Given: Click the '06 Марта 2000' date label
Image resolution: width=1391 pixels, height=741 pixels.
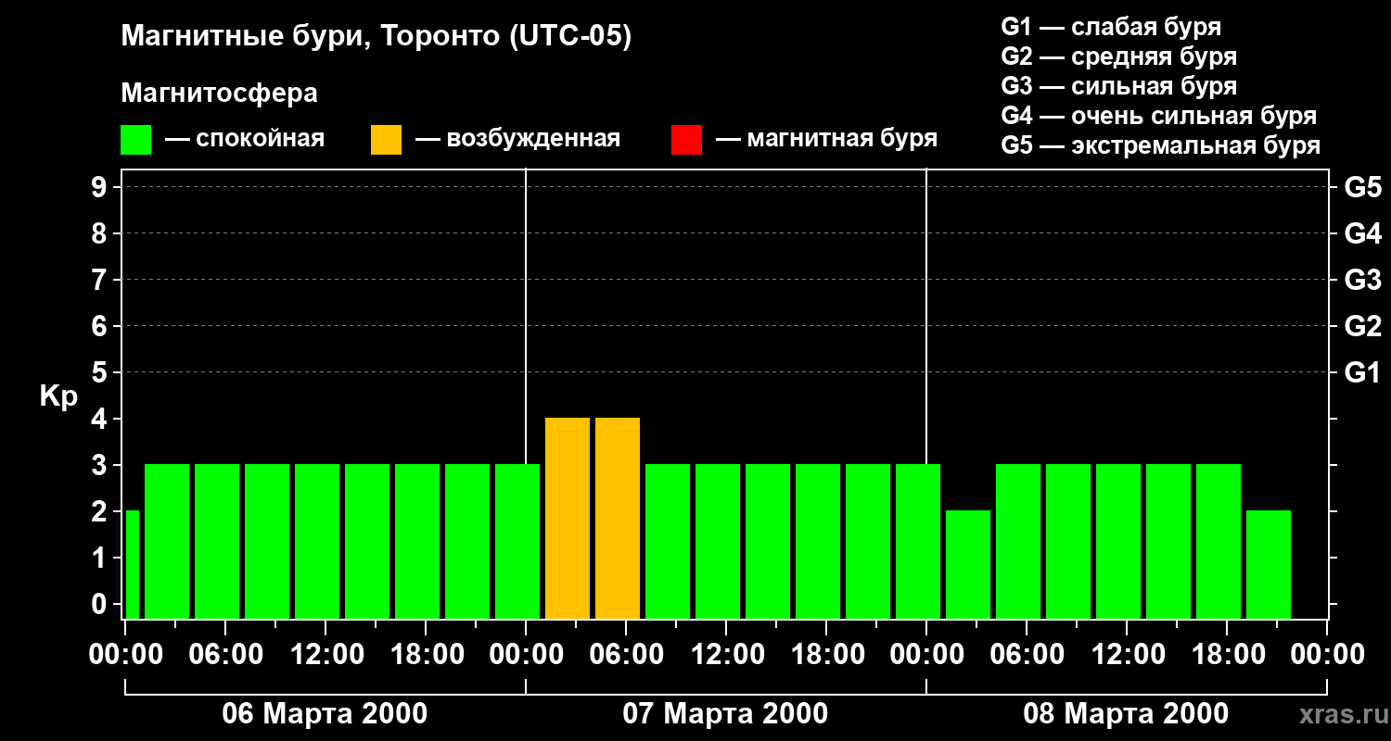Looking at the screenshot, I should click(x=325, y=714).
